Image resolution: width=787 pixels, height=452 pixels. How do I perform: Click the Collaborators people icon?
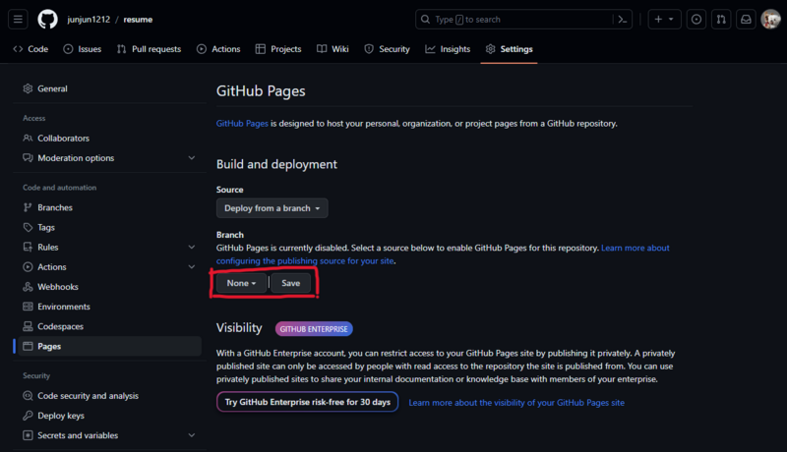point(28,139)
